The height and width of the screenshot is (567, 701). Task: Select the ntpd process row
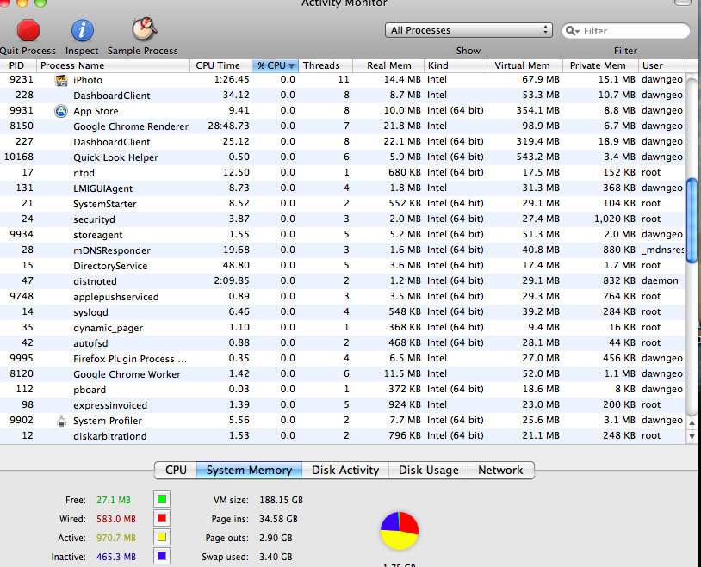[x=343, y=173]
